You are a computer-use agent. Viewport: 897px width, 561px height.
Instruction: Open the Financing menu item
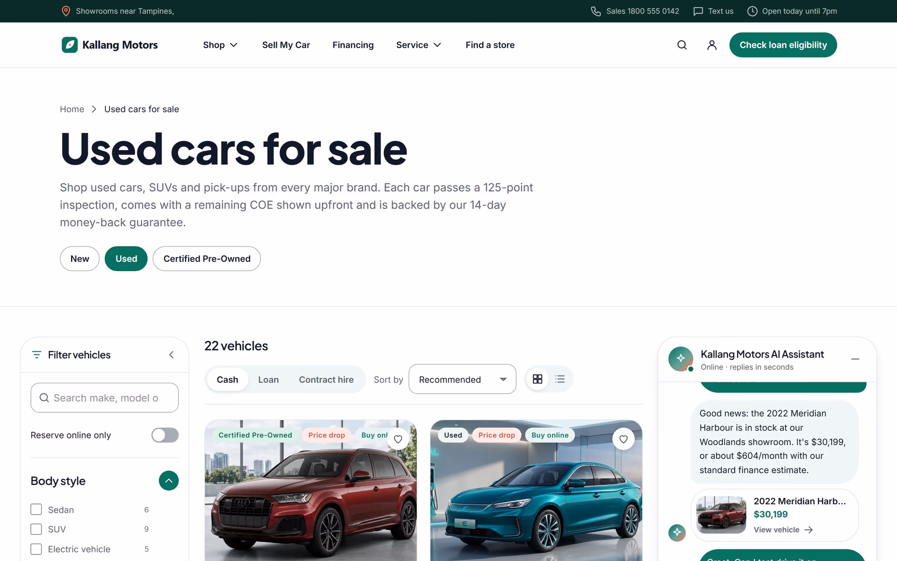pyautogui.click(x=353, y=45)
